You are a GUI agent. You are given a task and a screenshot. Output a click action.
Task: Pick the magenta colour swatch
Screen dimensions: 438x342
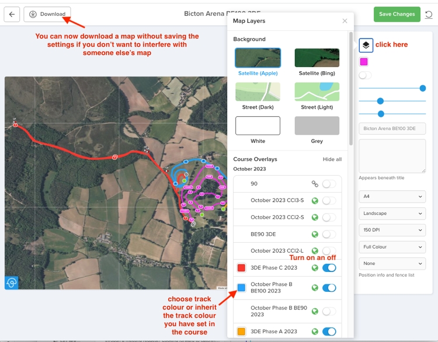(364, 62)
